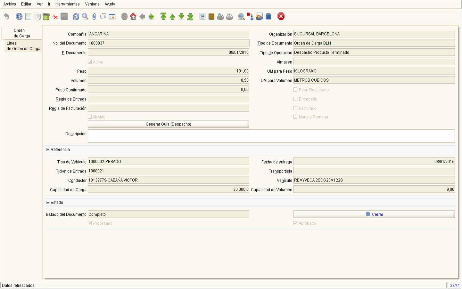462x289 pixels.
Task: Toggle the Maneja Romana checkbox
Action: point(295,117)
